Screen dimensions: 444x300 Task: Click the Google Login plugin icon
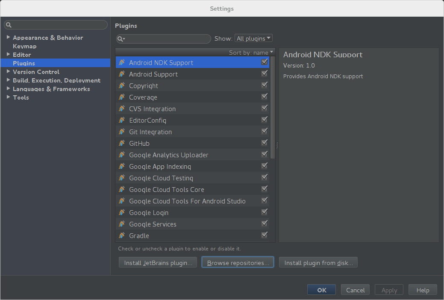122,212
